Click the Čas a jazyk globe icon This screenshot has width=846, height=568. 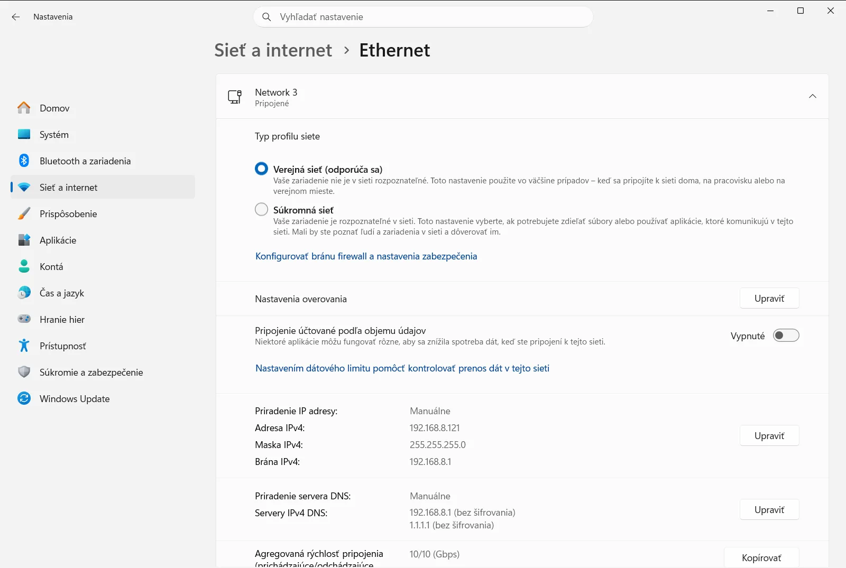[x=24, y=293]
